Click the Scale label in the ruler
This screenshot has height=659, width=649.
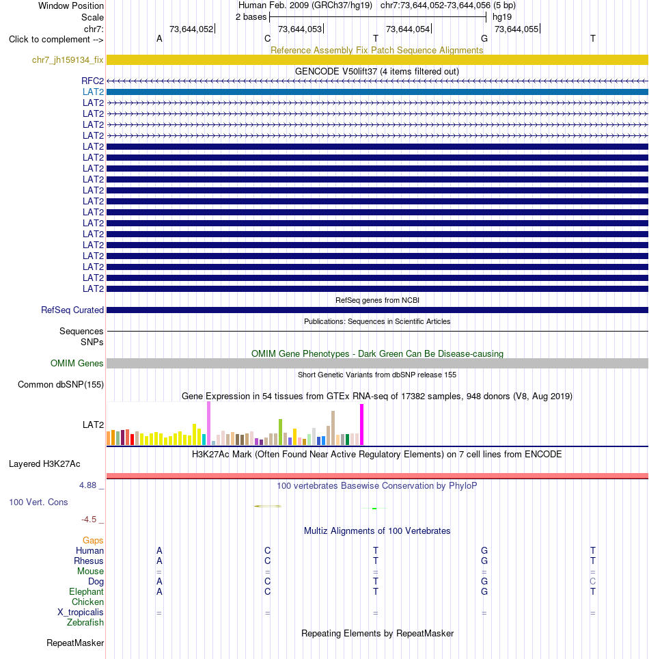(92, 17)
